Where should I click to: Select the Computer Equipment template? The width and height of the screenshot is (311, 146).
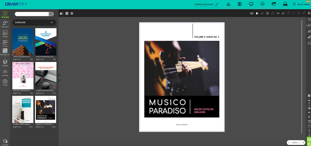[x=46, y=76]
